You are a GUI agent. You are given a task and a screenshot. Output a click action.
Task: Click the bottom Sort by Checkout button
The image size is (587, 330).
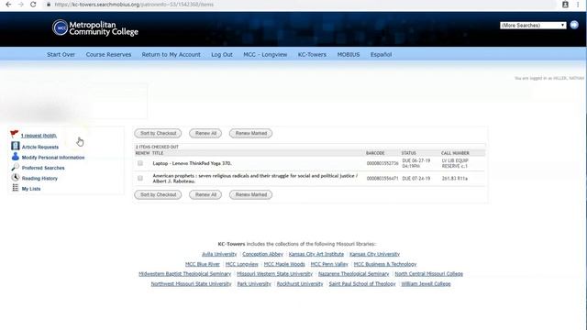(158, 194)
